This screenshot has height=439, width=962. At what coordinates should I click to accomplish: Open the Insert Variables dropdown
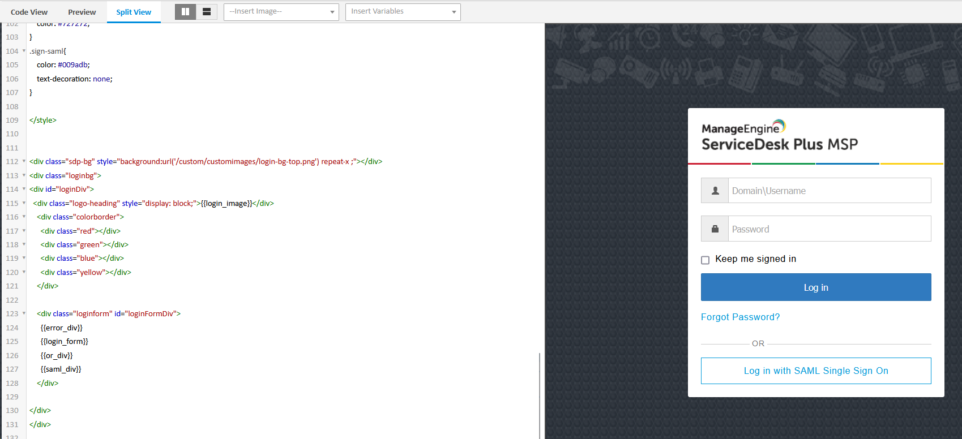click(403, 11)
